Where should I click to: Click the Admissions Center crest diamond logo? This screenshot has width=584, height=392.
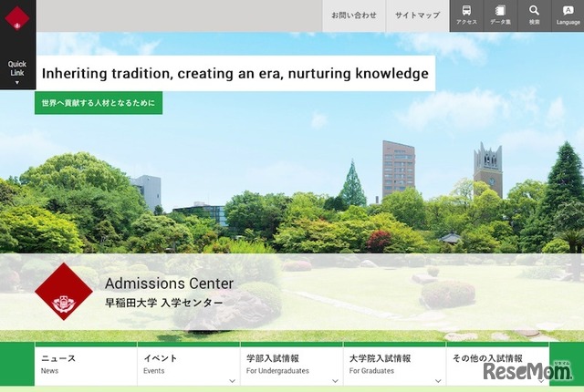(64, 291)
